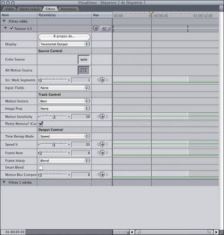Go to next Motion Blur Compensation keyframe

tap(107, 174)
